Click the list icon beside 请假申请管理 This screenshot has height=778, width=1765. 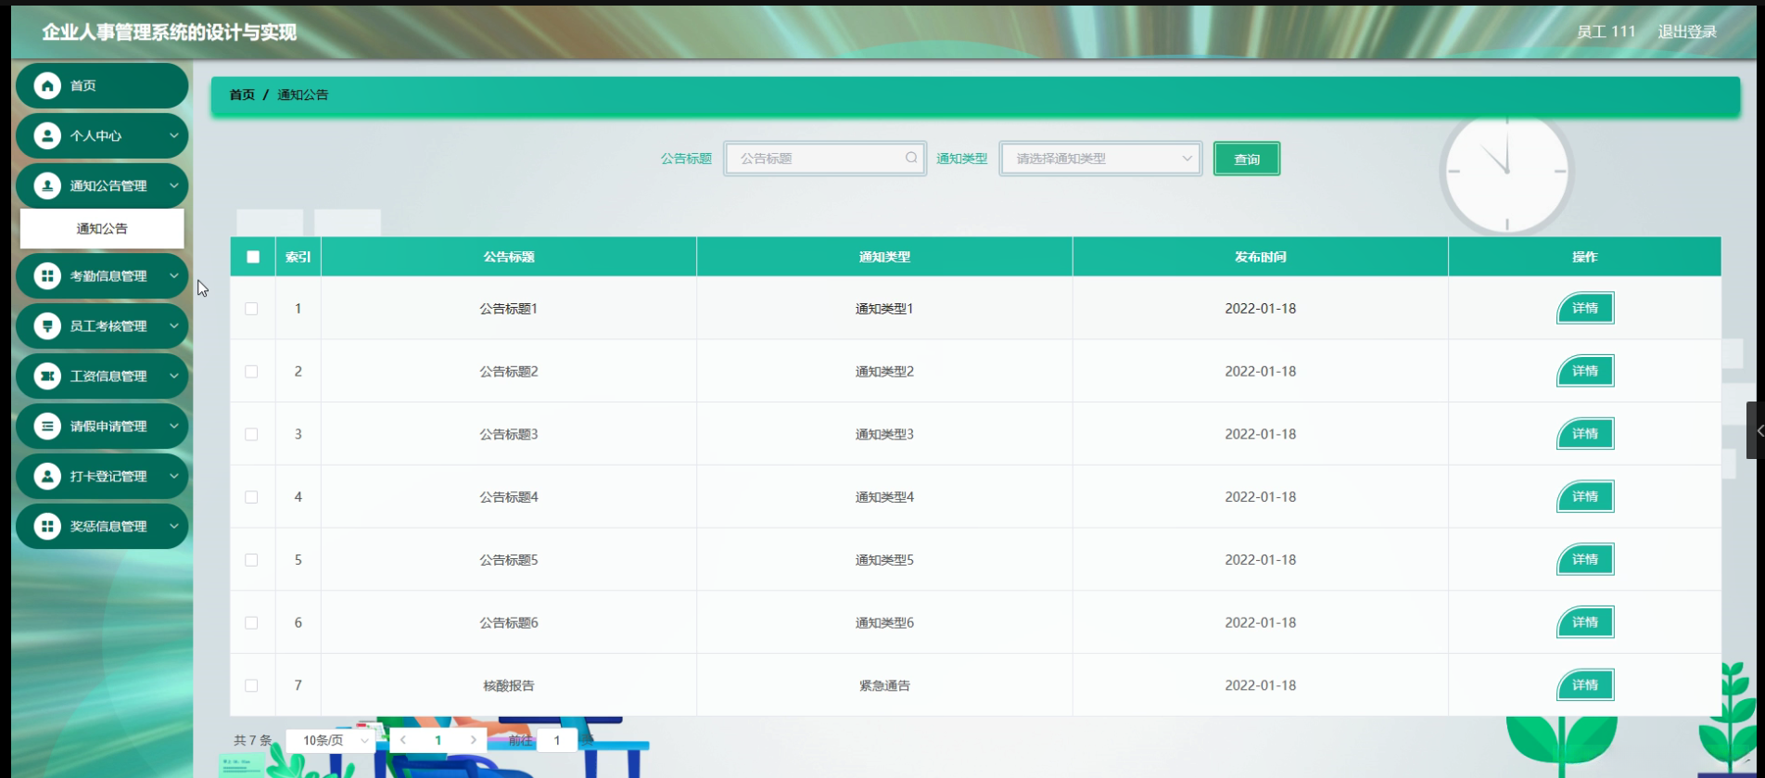[47, 426]
